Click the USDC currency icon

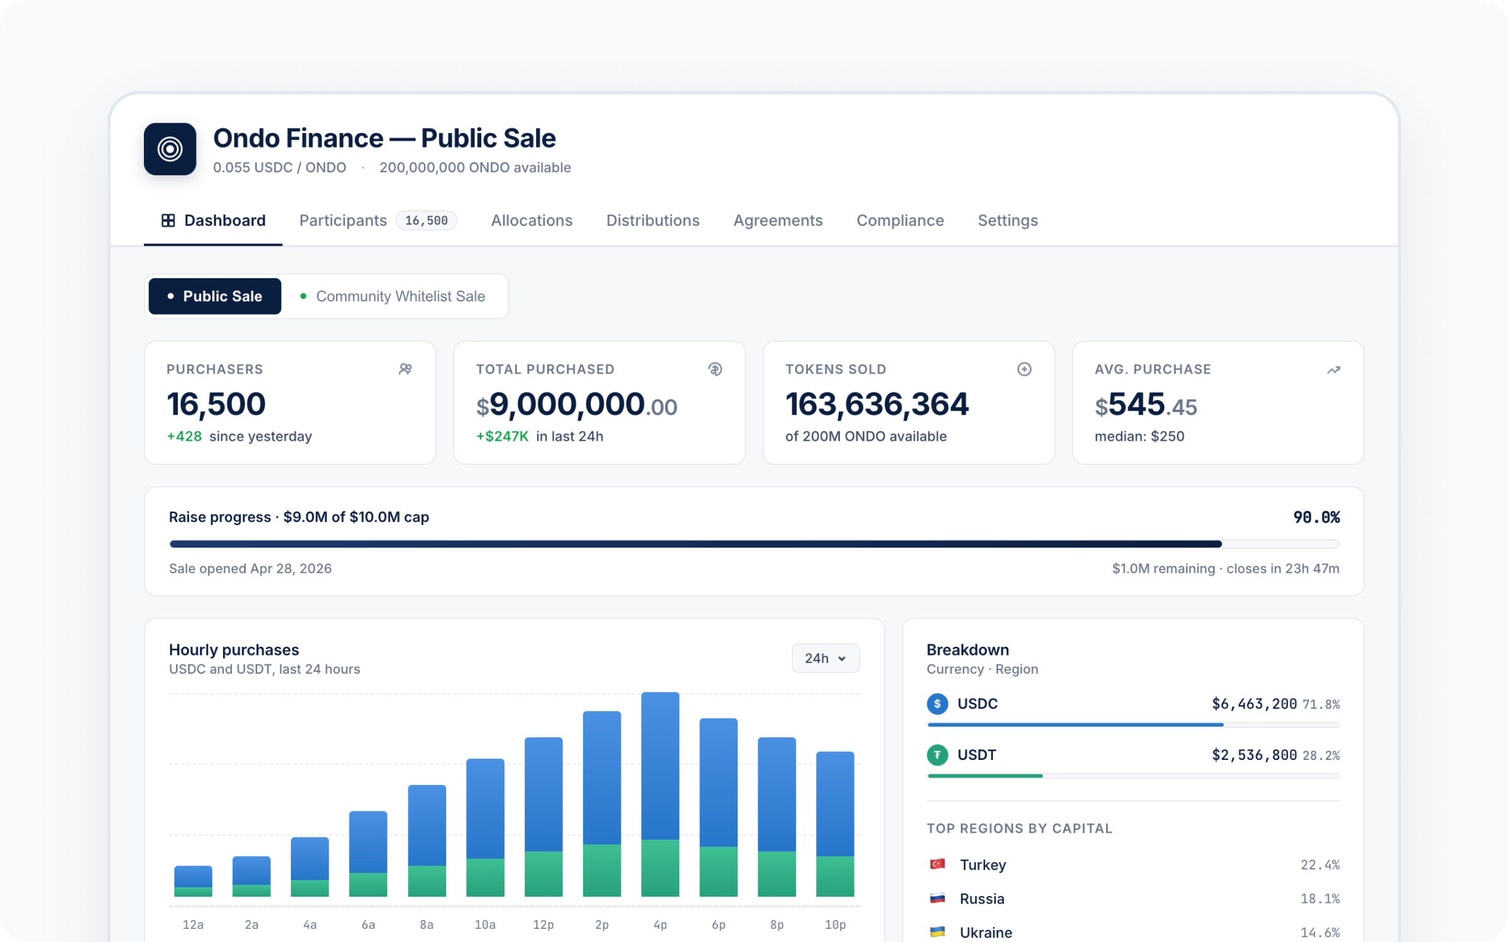tap(937, 703)
